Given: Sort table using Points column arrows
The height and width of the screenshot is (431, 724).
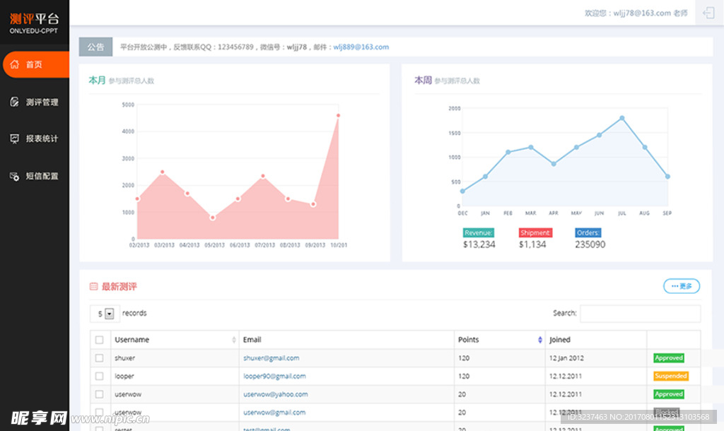Looking at the screenshot, I should [540, 340].
